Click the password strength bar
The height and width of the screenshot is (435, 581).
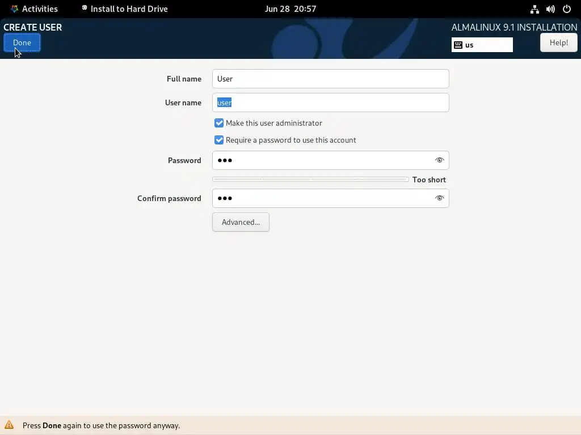tap(310, 180)
